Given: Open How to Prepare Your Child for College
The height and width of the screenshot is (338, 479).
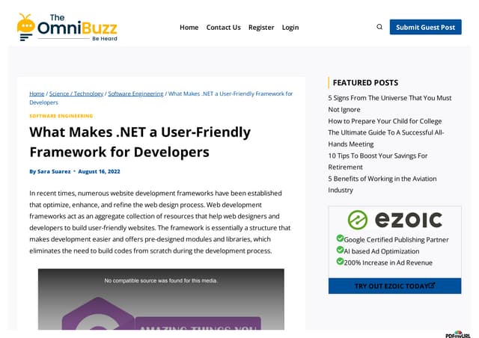Looking at the screenshot, I should (385, 120).
